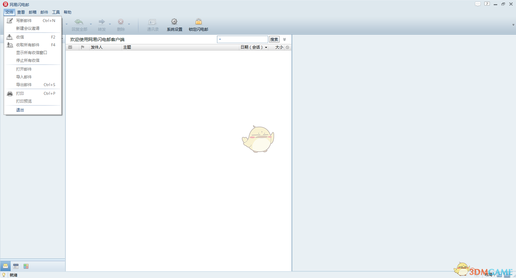Open the 工具 menu
Viewport: 516px width, 278px height.
[x=56, y=12]
